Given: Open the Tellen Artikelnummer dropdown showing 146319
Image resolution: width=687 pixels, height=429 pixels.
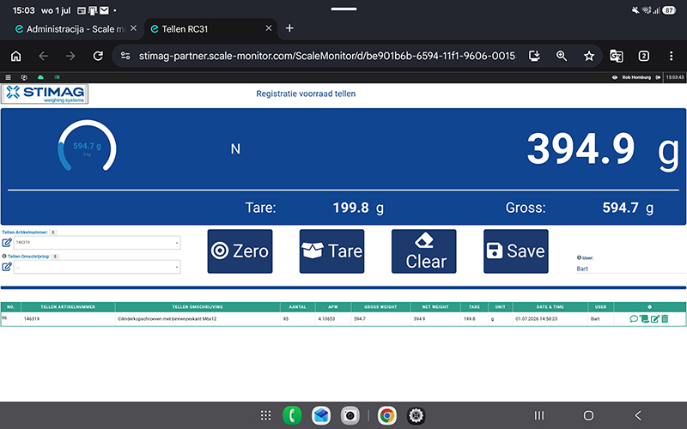Looking at the screenshot, I should click(97, 243).
